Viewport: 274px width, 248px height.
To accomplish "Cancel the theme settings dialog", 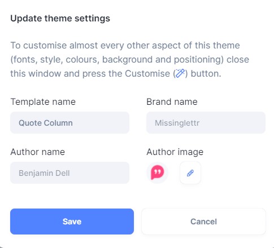I will (203, 222).
